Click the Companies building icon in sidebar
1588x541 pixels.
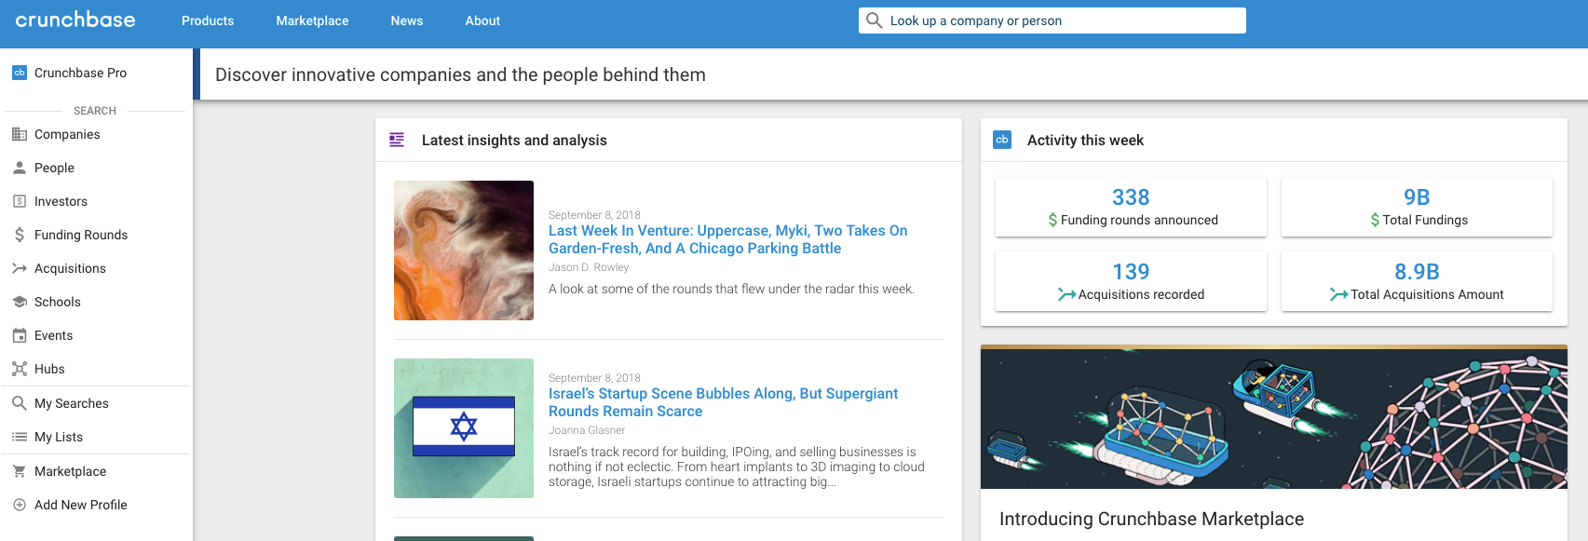pyautogui.click(x=19, y=134)
